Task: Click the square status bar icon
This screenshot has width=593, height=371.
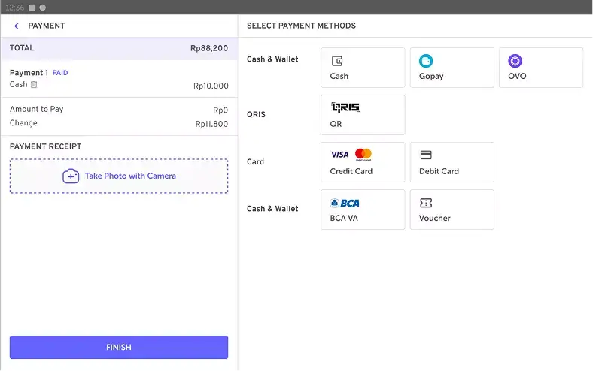Action: pyautogui.click(x=32, y=7)
